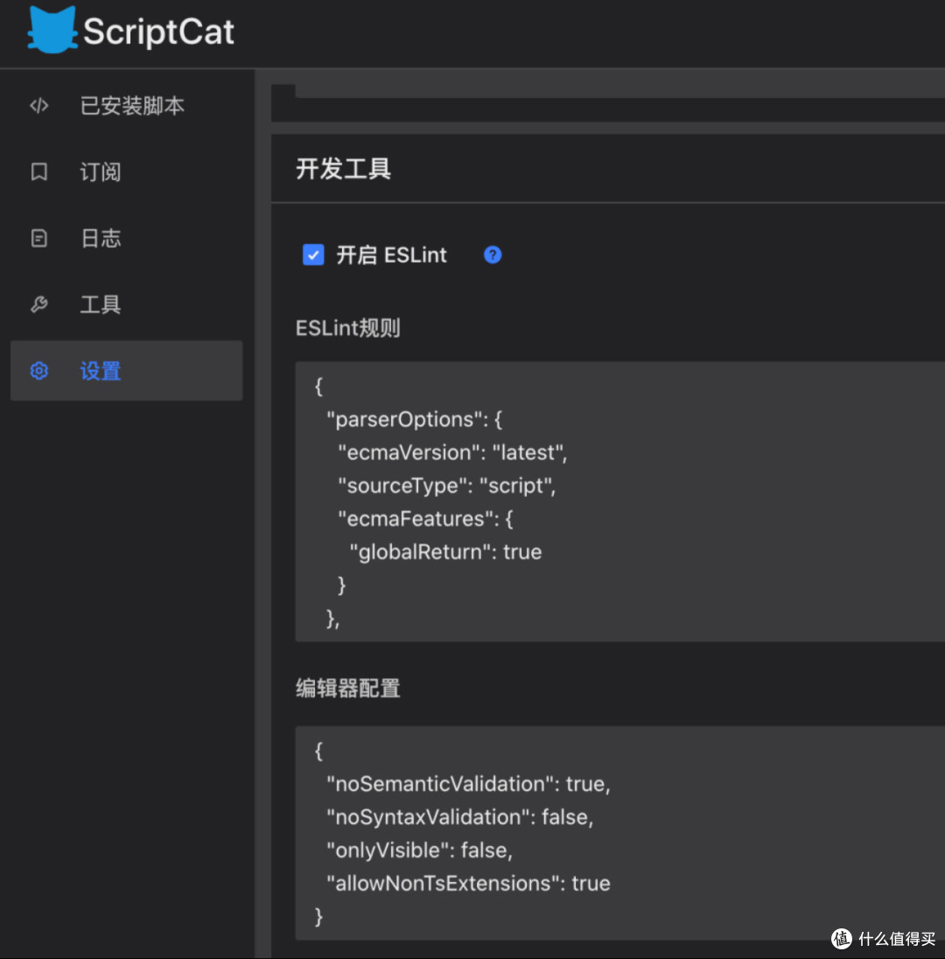
Task: Click the "allowNonTsExtensions": true line
Action: [468, 883]
